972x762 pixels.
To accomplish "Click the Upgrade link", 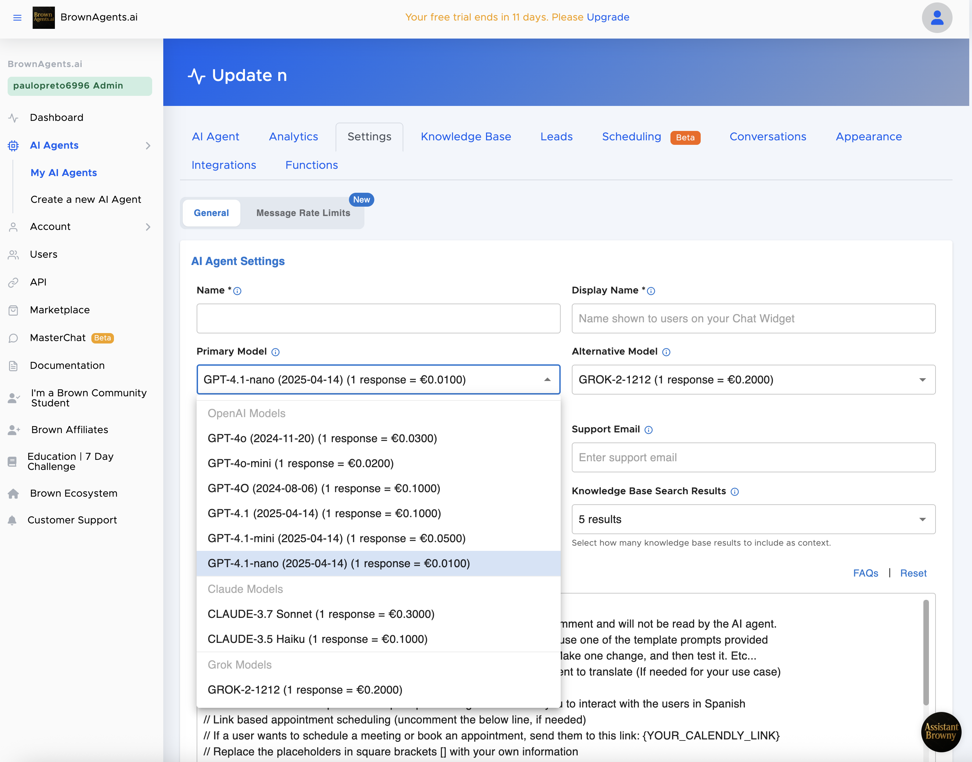I will point(608,17).
